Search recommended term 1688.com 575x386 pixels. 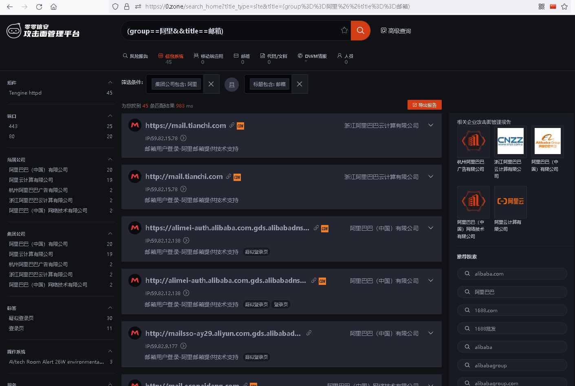[512, 310]
